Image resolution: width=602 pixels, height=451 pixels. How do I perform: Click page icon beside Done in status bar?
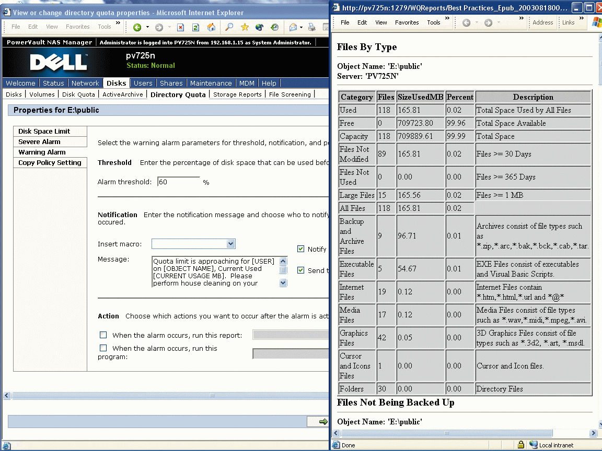coord(336,445)
